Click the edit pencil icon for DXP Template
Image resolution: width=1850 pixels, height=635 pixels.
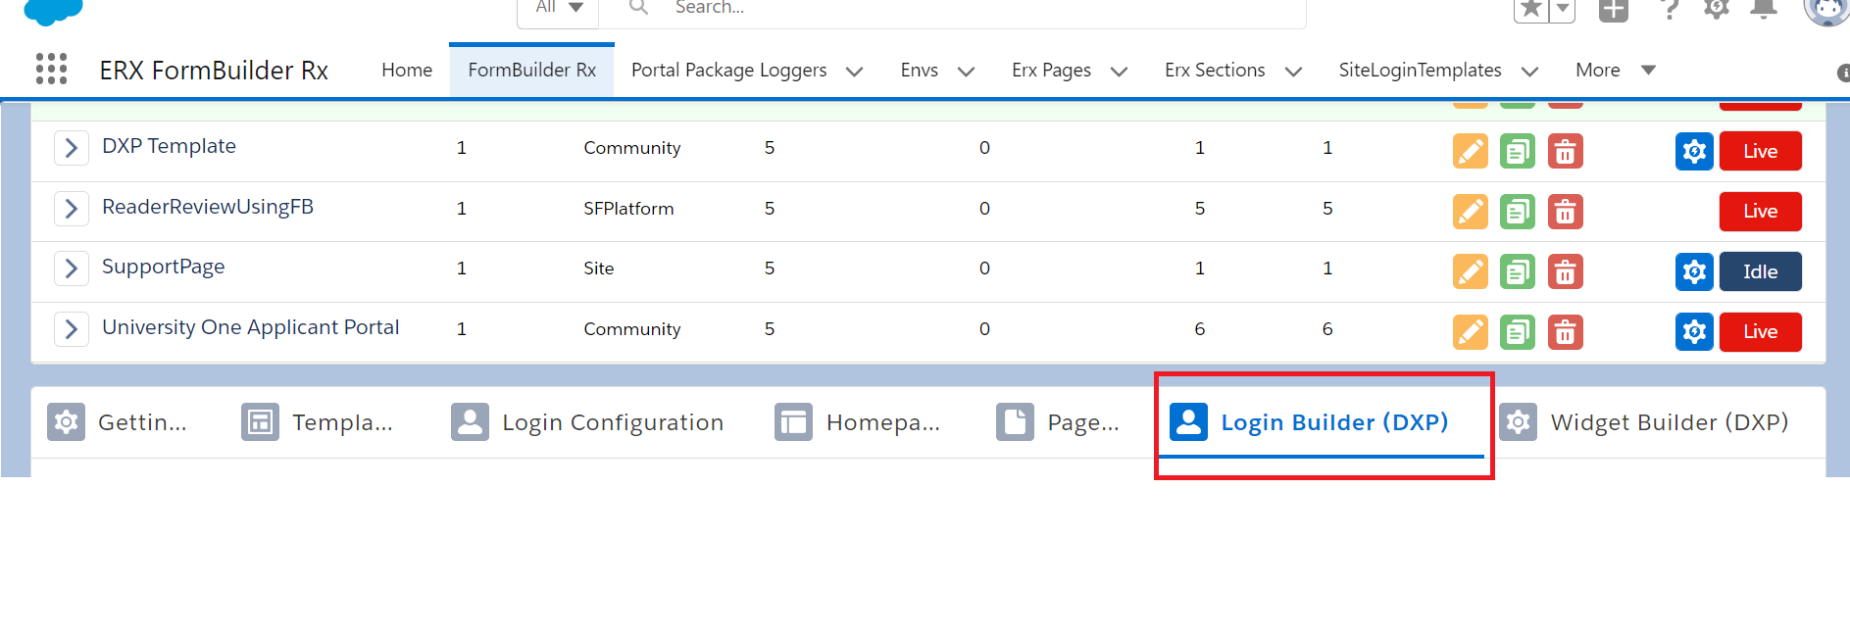point(1470,152)
